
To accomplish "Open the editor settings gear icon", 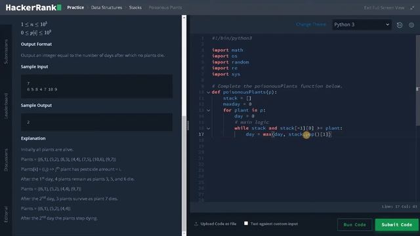I will click(x=411, y=25).
